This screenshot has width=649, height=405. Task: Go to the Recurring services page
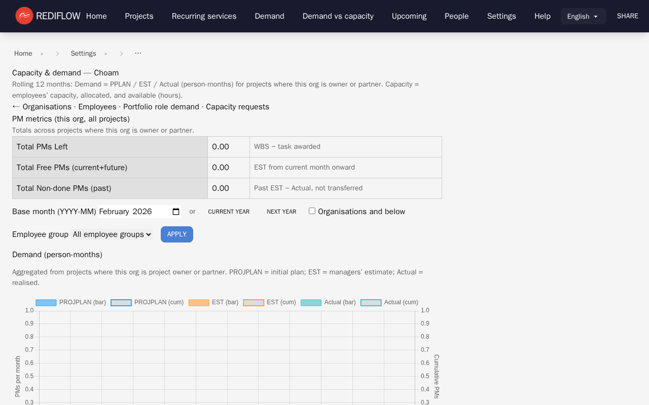tap(204, 16)
